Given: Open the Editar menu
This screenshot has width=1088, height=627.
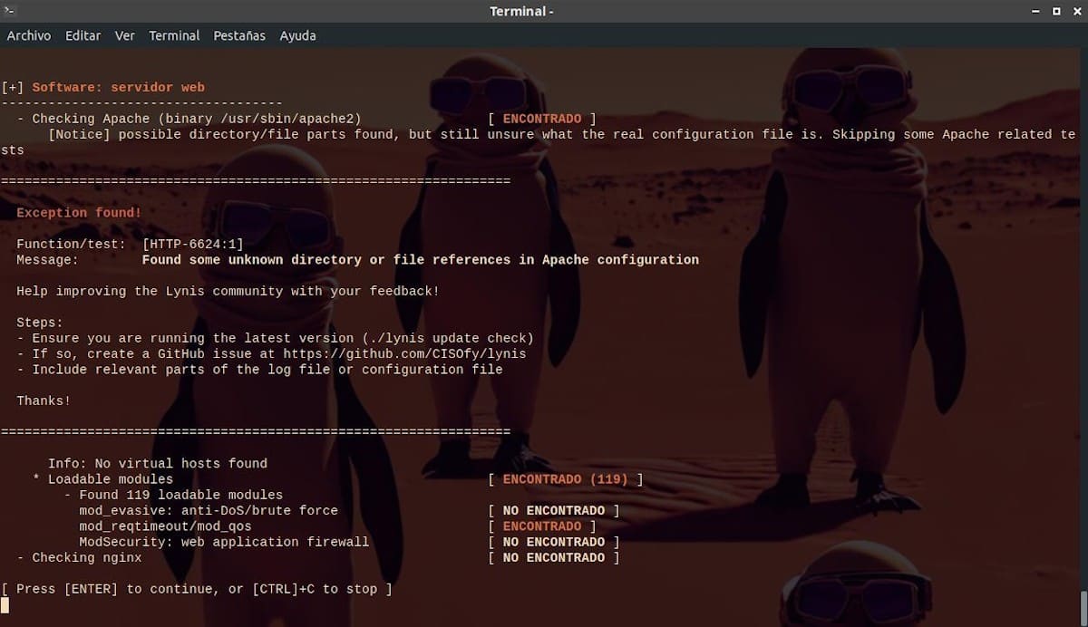Looking at the screenshot, I should coord(83,35).
